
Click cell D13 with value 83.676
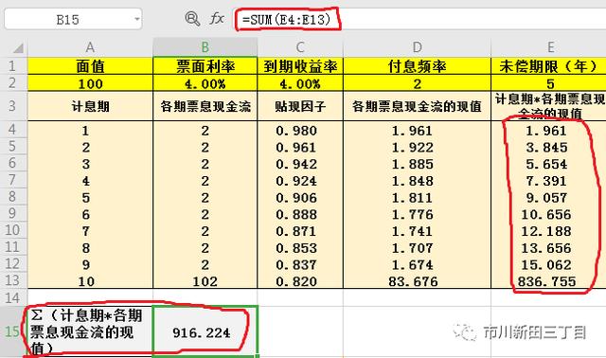(417, 281)
